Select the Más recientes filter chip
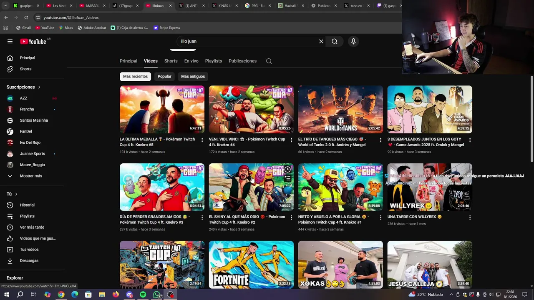Viewport: 534px width, 300px height. [x=135, y=76]
